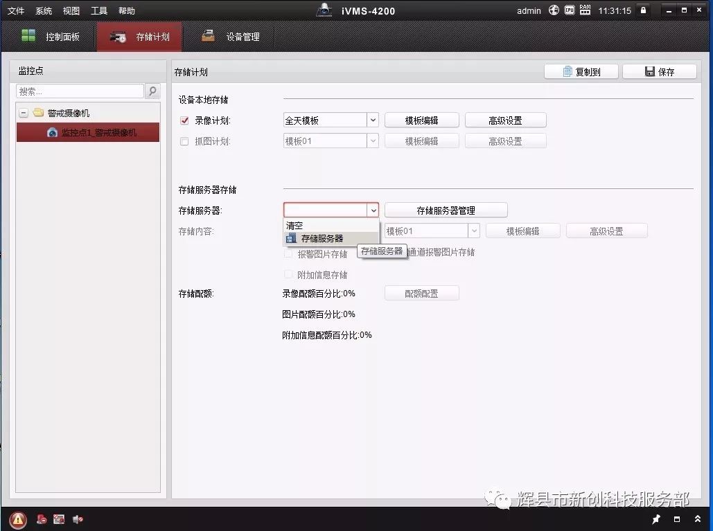Click the 保存 button
Image resolution: width=713 pixels, height=531 pixels.
pyautogui.click(x=660, y=72)
